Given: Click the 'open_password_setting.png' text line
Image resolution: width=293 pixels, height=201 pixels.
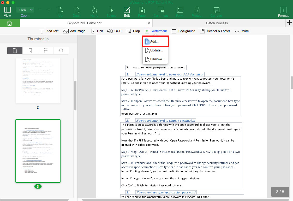Looking at the screenshot, I should tap(139, 114).
